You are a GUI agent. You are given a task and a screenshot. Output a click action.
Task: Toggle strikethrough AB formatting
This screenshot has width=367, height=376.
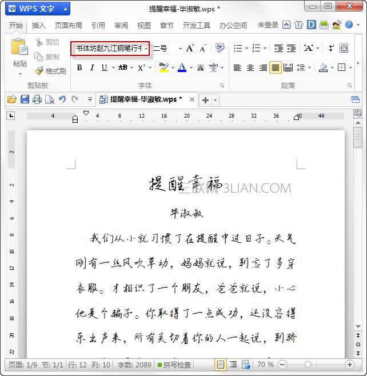[123, 67]
